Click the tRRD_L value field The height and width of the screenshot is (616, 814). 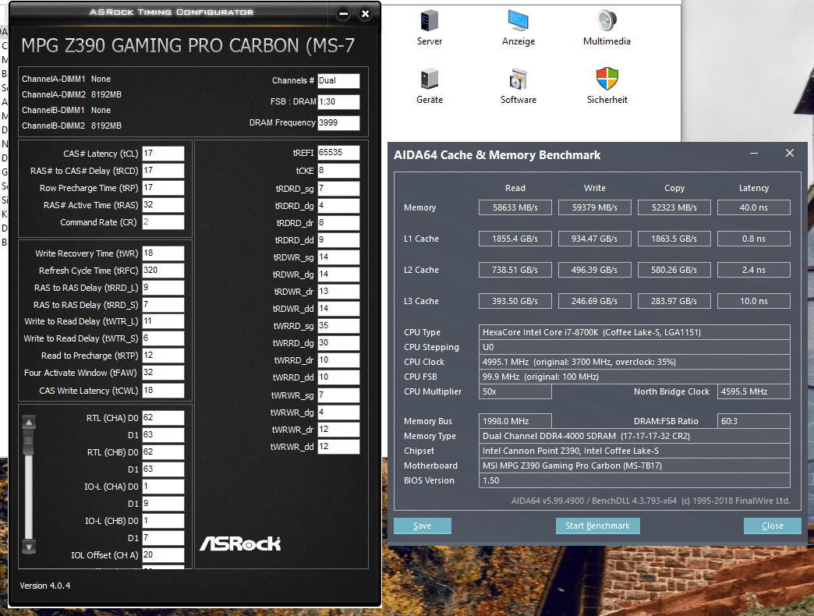[x=163, y=288]
